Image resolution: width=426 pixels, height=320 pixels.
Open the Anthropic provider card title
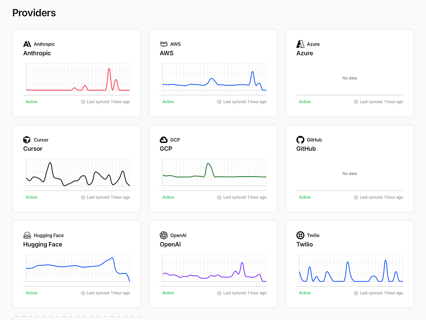point(37,53)
